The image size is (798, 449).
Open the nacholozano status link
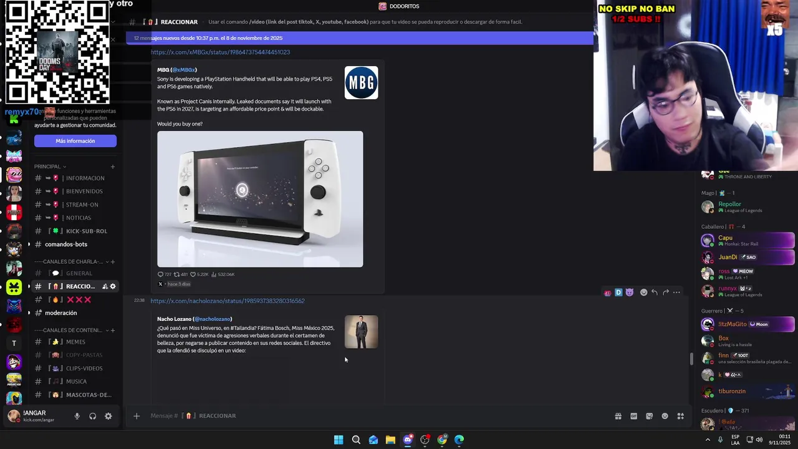228,301
